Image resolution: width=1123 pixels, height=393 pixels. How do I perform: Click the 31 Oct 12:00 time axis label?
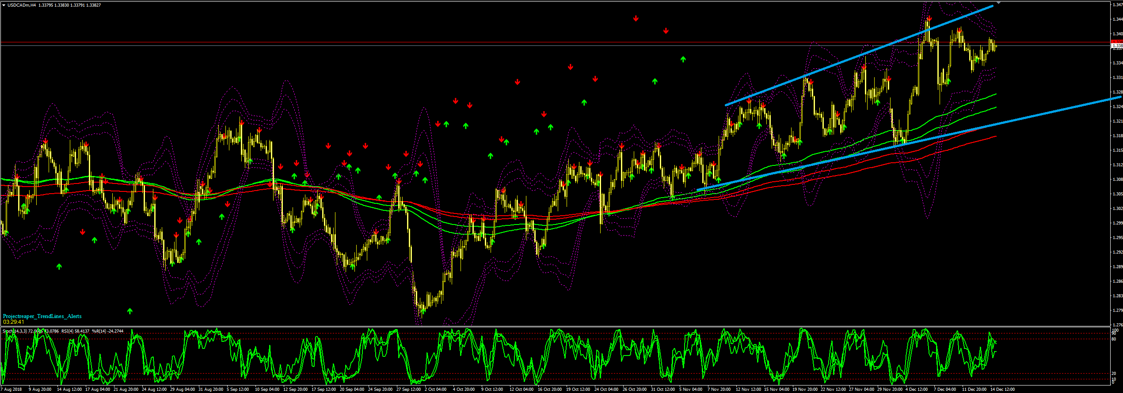(663, 389)
